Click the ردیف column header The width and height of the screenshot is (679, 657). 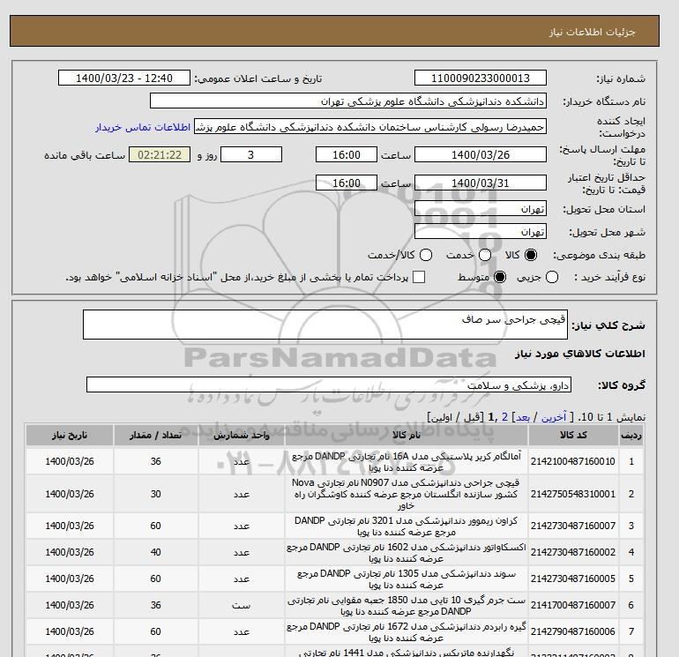pyautogui.click(x=631, y=436)
